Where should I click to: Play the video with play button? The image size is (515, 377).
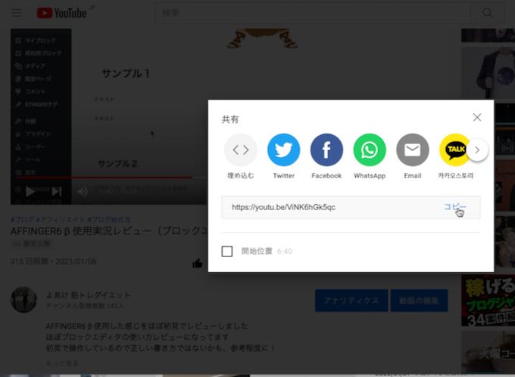30,191
